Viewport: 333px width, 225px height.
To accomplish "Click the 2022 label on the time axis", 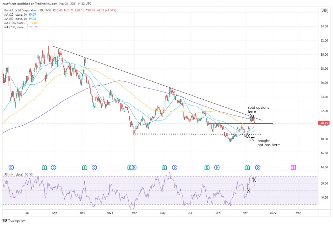I will 273,213.
